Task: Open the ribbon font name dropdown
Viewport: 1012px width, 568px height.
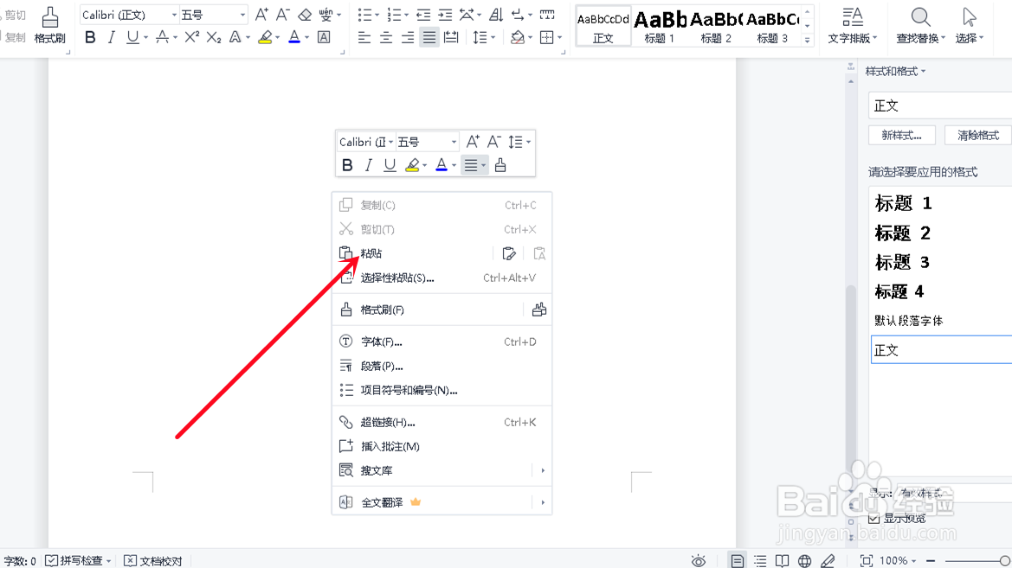Action: coord(174,15)
